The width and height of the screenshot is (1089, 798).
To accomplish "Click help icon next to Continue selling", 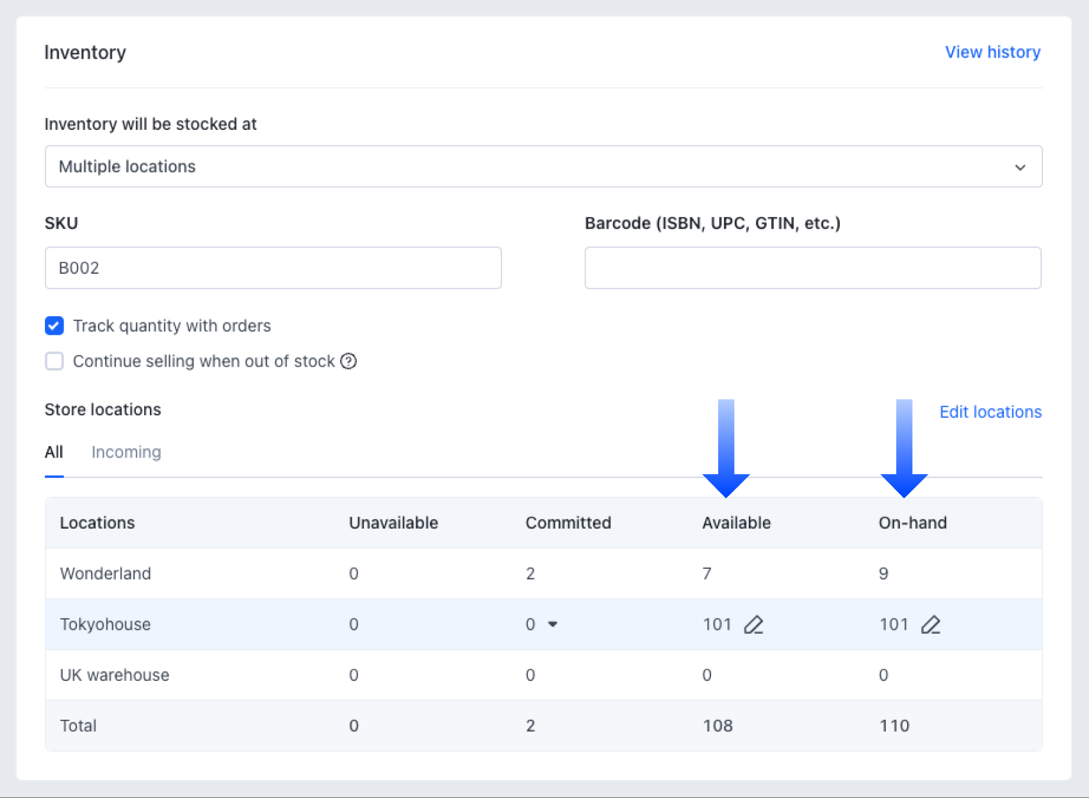I will (348, 362).
